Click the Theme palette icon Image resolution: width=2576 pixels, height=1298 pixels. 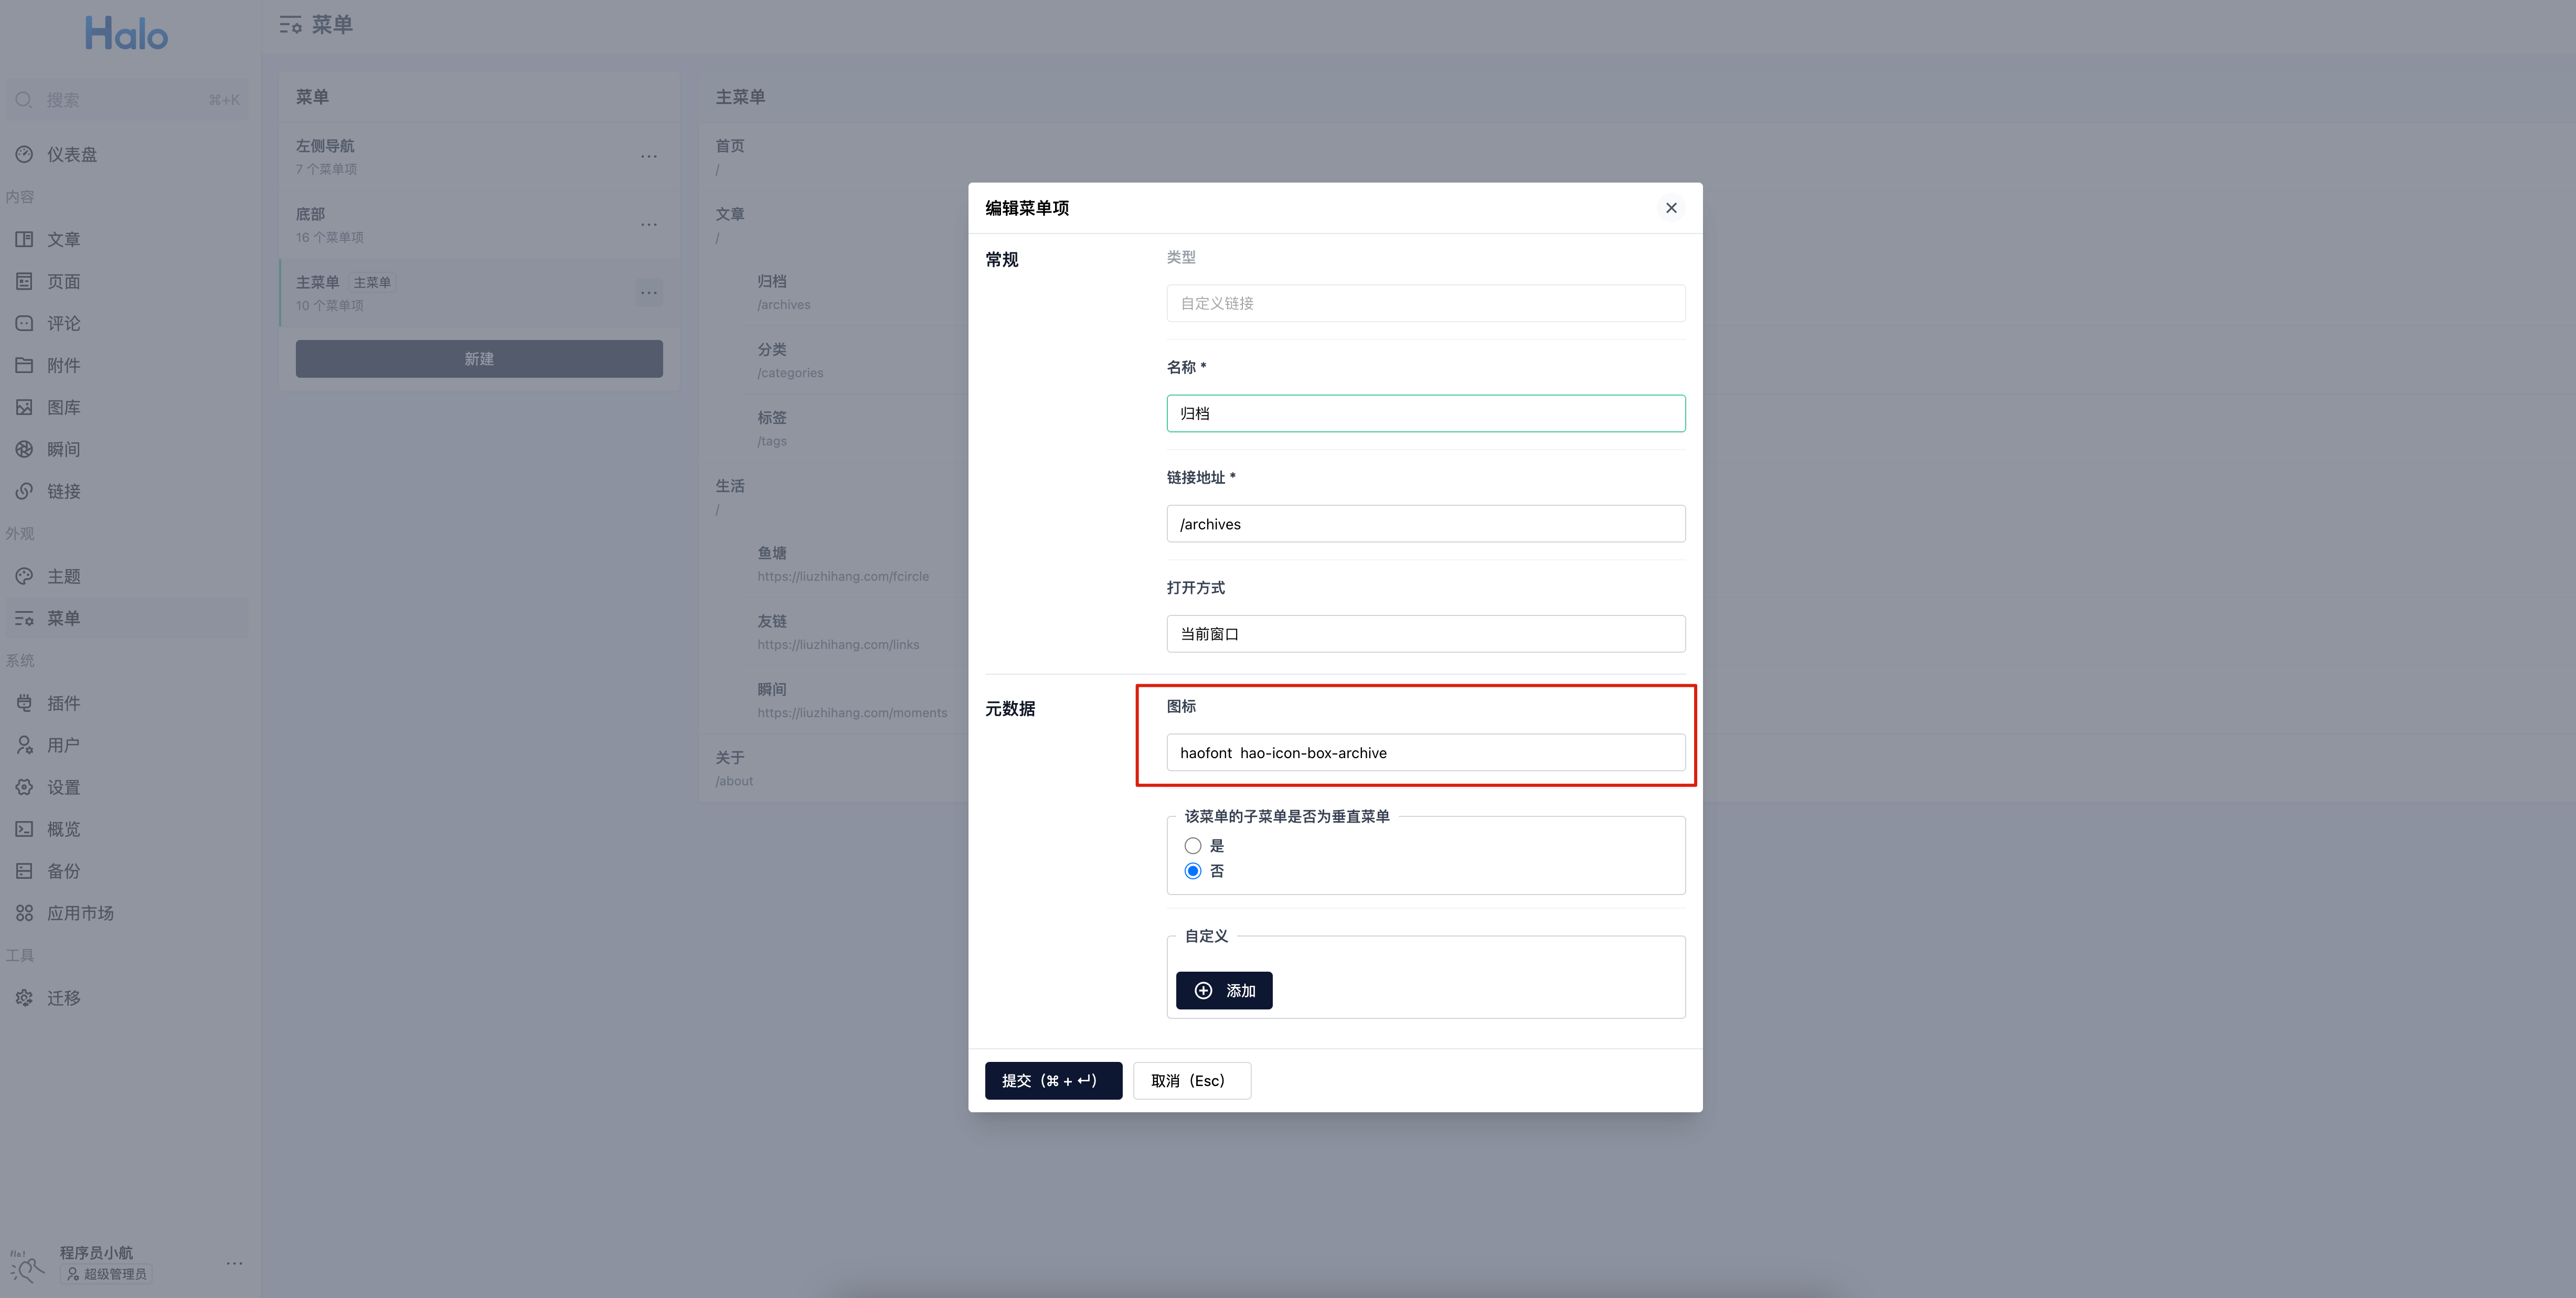[x=24, y=576]
